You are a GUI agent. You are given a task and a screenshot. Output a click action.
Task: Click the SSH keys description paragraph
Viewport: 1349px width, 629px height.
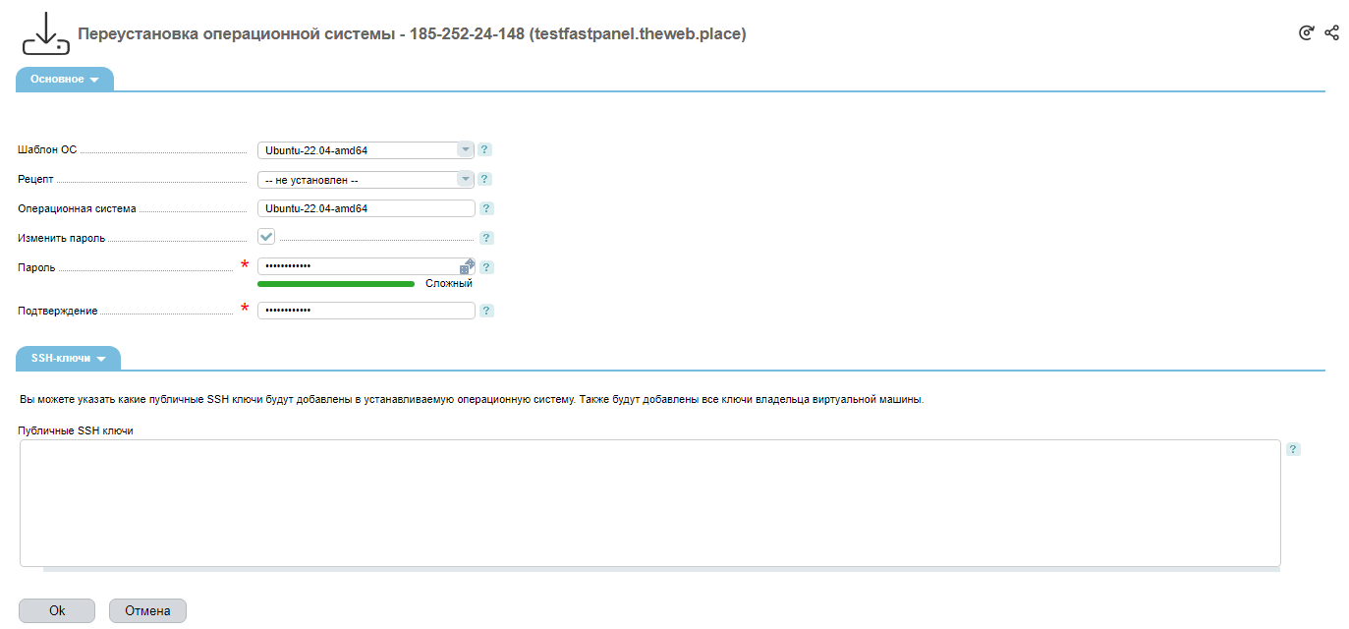(x=472, y=400)
